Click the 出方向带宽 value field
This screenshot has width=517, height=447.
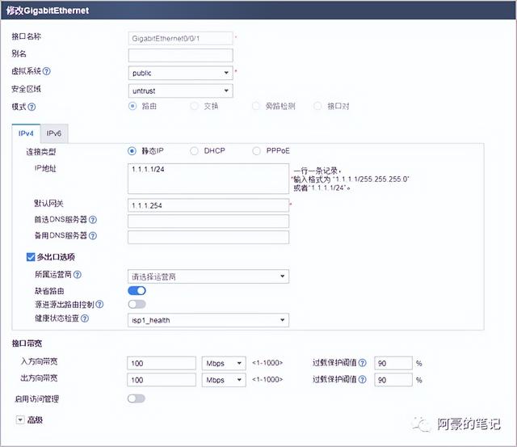162,380
